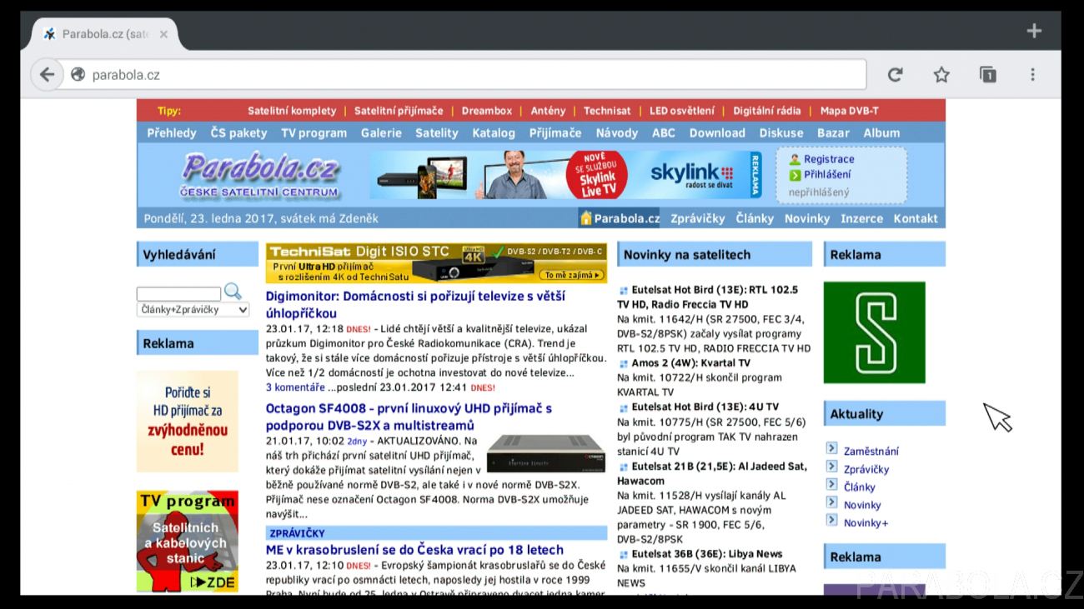Open the ABC menu item
Viewport: 1084px width, 609px height.
tap(664, 132)
